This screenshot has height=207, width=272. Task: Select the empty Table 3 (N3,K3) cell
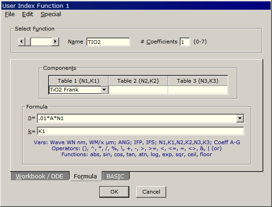click(x=198, y=90)
